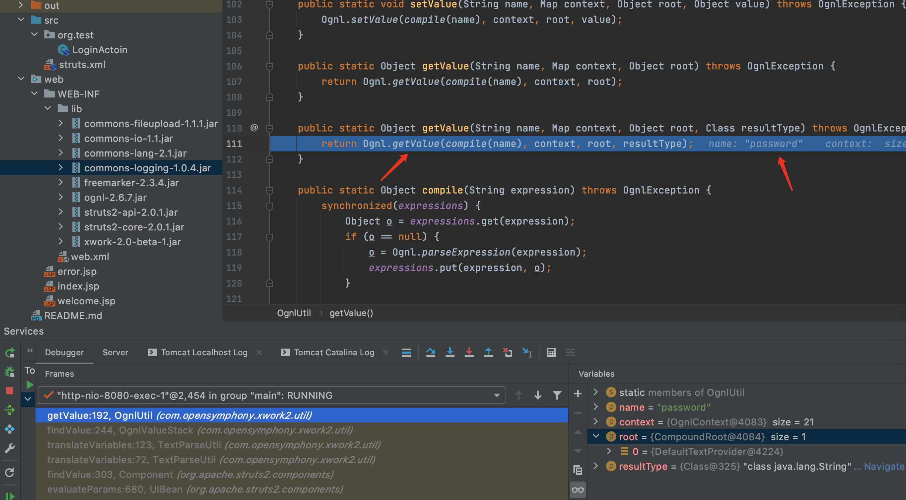Click next frame down arrow
906x500 pixels.
pyautogui.click(x=538, y=395)
